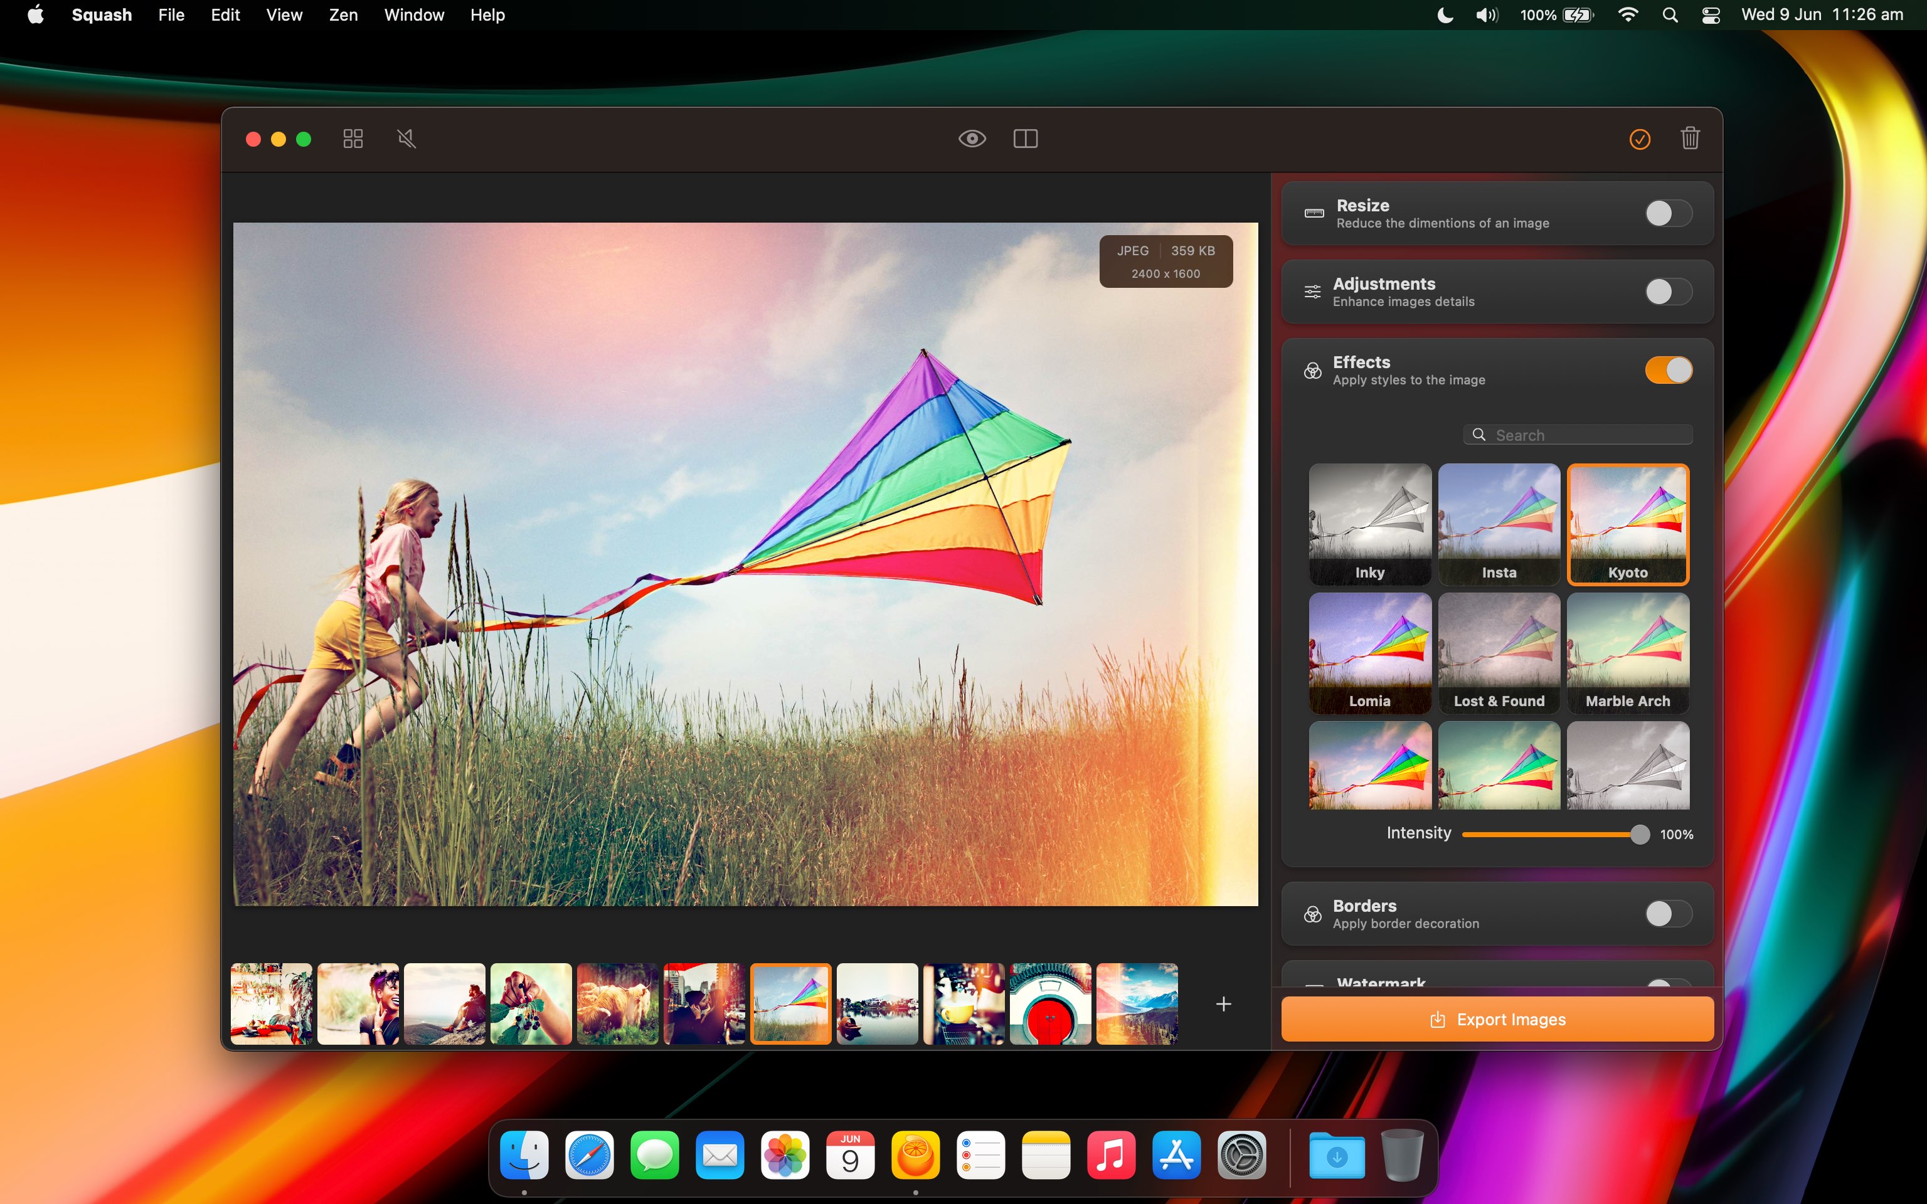
Task: Select the Insta effect
Action: point(1499,524)
